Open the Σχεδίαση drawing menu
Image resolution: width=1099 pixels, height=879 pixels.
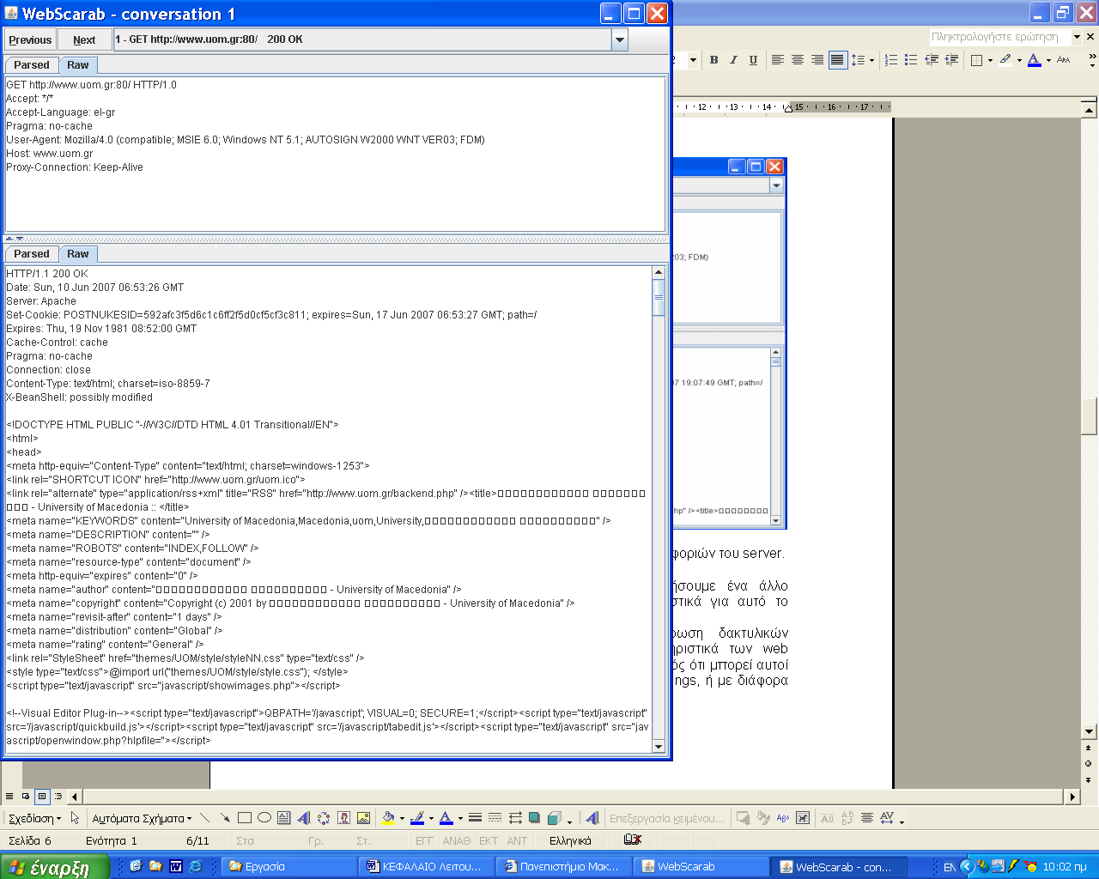click(34, 818)
